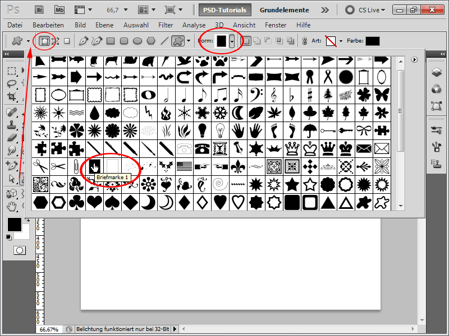Screen dimensions: 449x336
Task: Select the hourglass shape
Action: click(x=220, y=149)
